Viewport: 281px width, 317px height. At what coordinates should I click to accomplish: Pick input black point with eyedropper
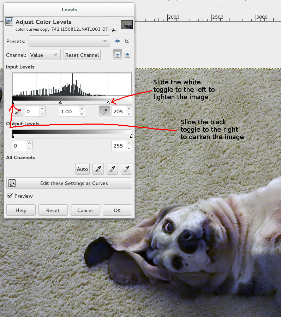[18, 112]
